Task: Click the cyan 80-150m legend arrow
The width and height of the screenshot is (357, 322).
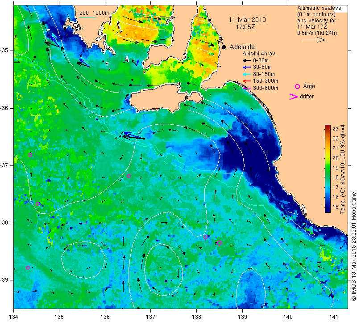Action: tap(246, 74)
